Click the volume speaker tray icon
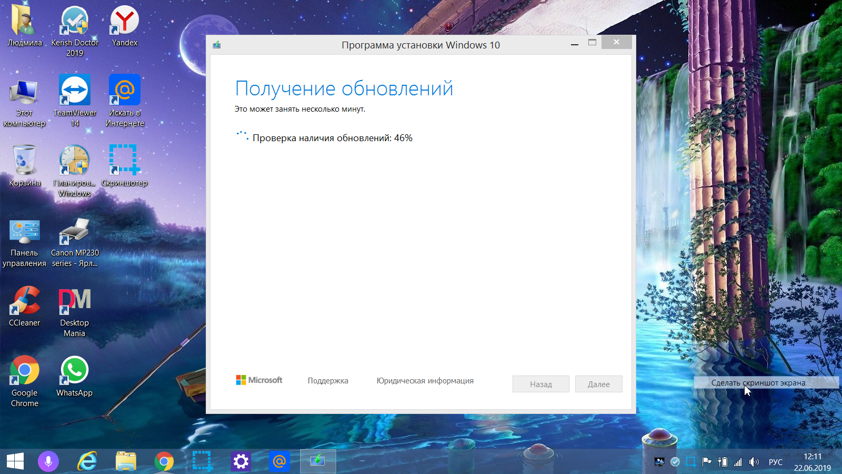 [x=754, y=462]
